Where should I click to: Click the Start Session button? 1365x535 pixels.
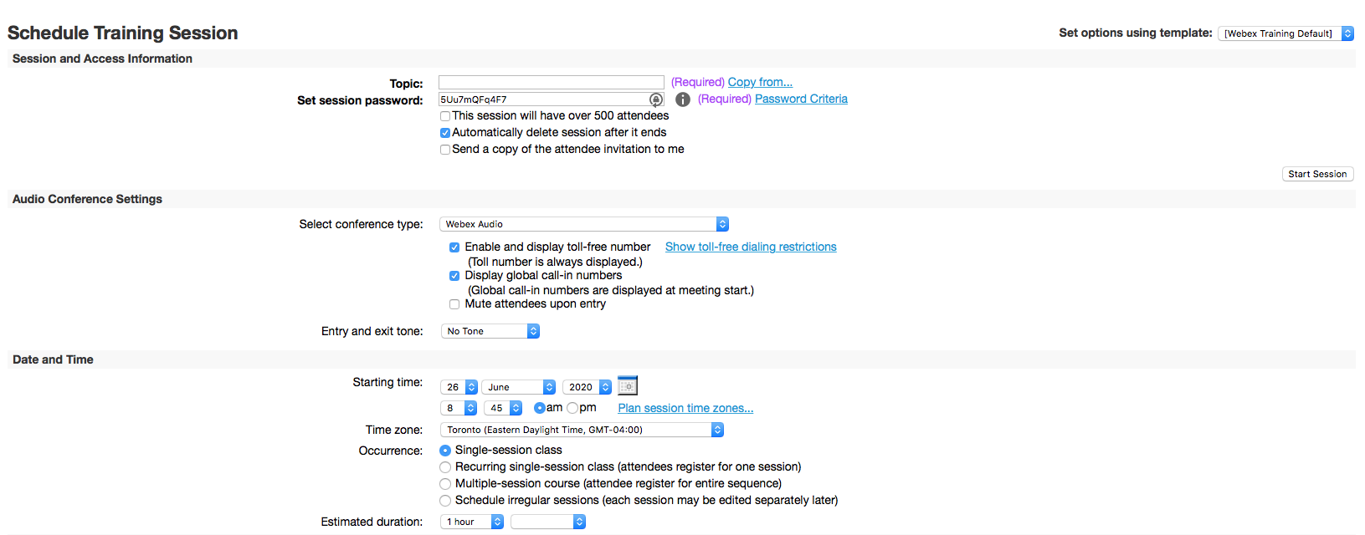(1317, 174)
